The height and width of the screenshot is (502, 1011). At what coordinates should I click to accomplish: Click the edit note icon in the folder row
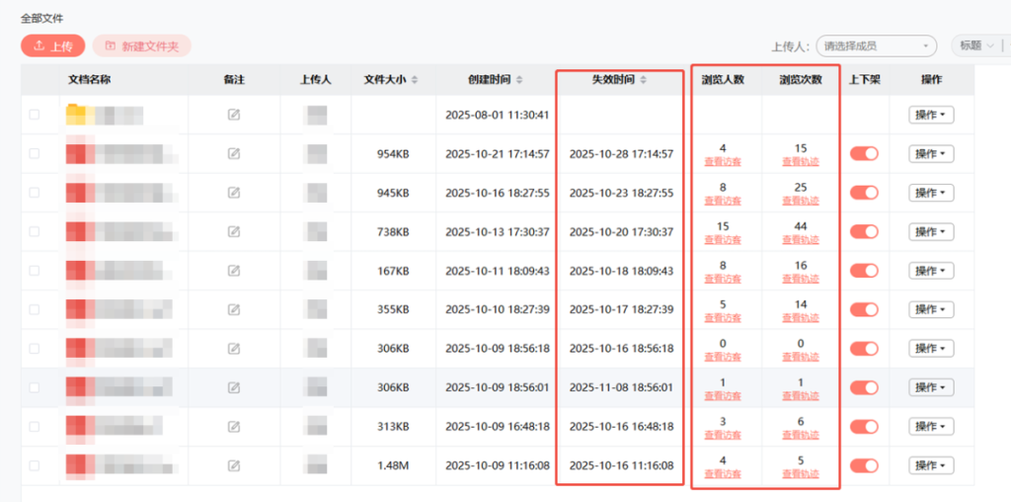[234, 115]
